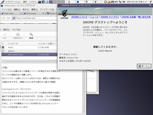Toggle the status checkbox for gfceux package

point(3,51)
